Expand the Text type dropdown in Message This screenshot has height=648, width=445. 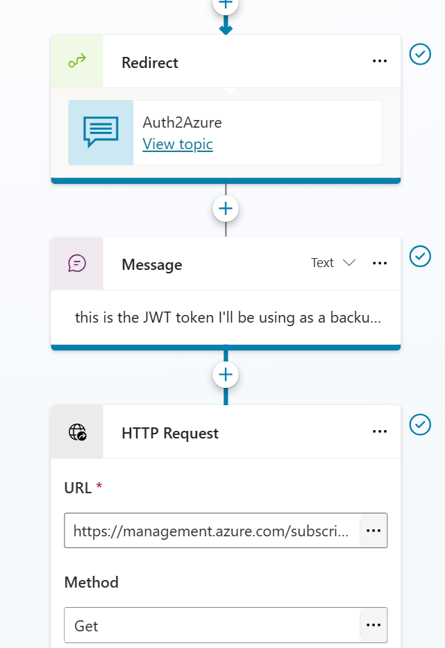333,263
